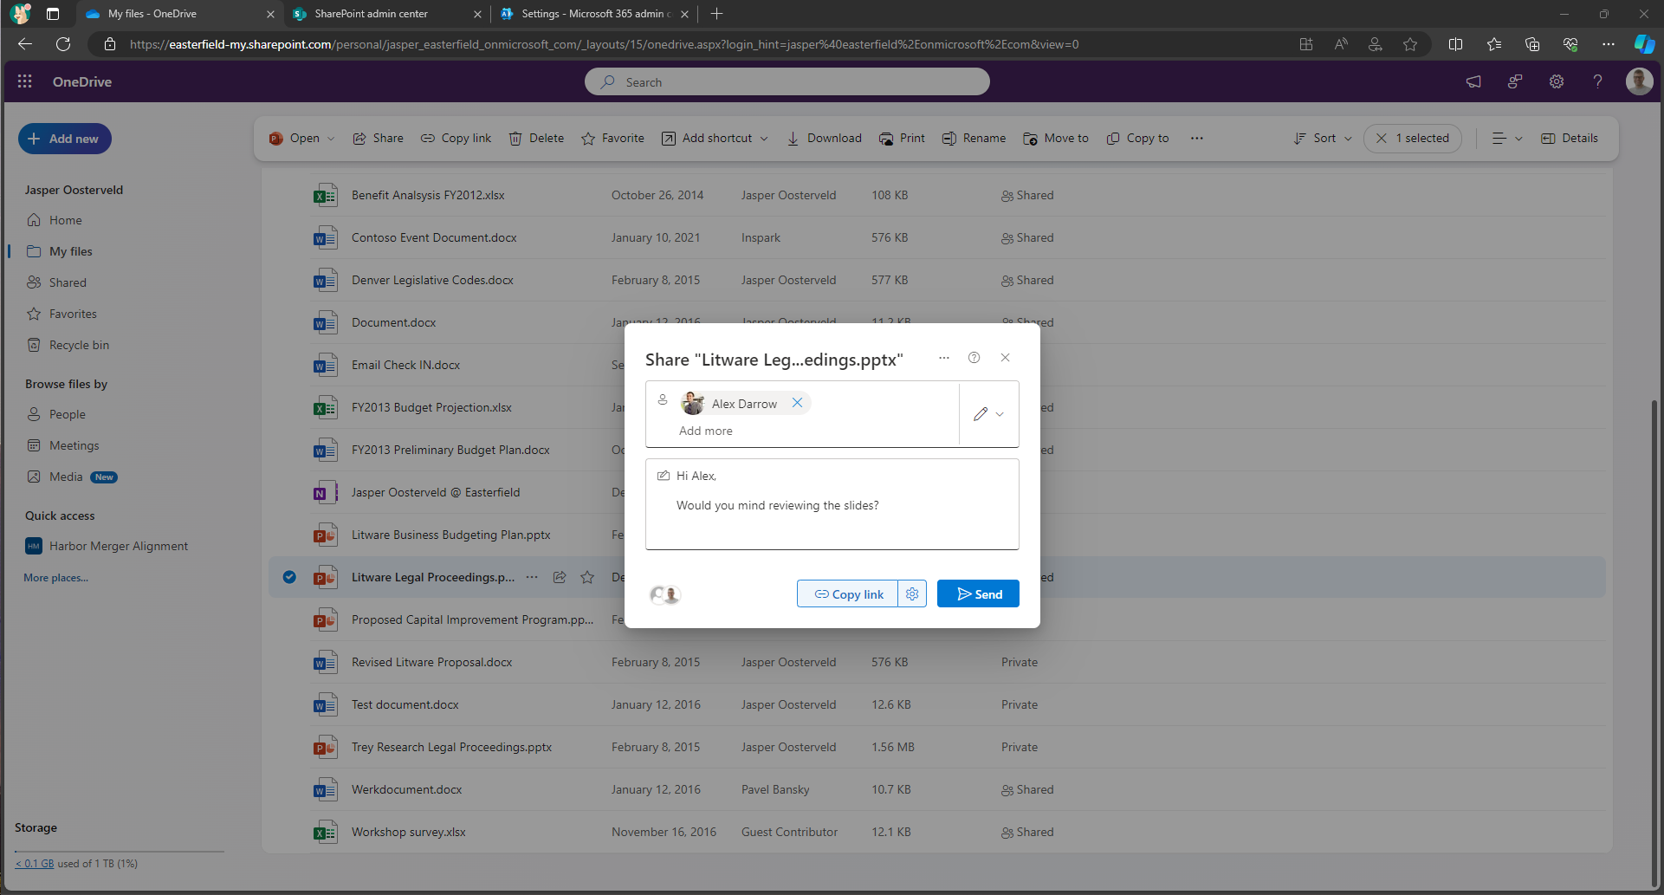Image resolution: width=1664 pixels, height=895 pixels.
Task: Click the message text box
Action: pyautogui.click(x=832, y=504)
